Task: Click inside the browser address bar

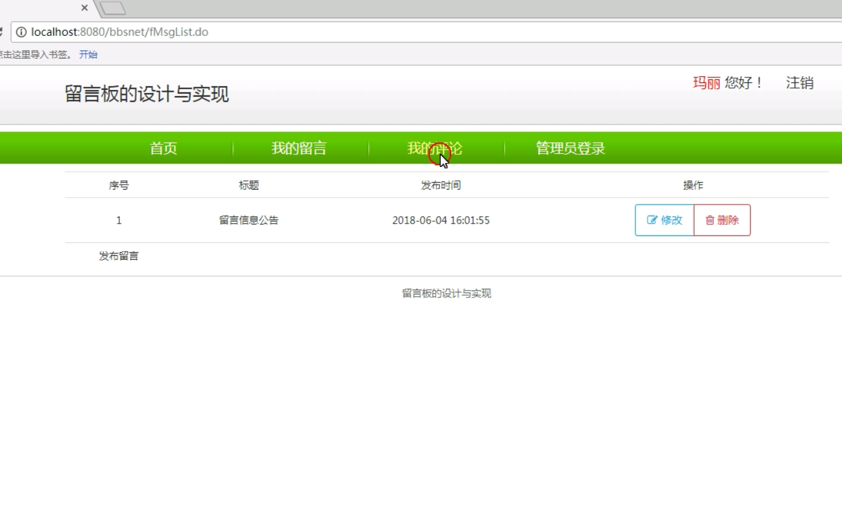Action: 248,32
